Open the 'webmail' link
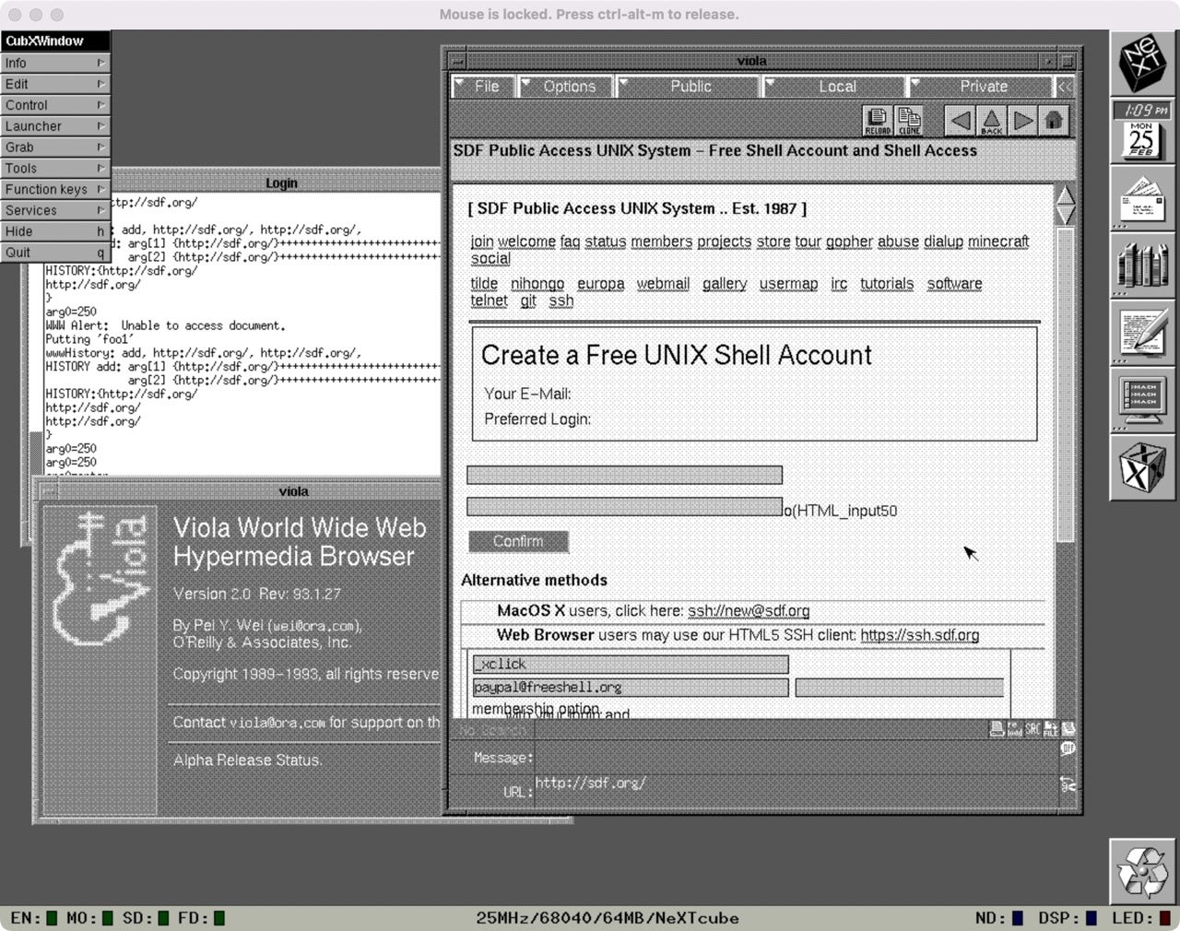 [x=663, y=284]
